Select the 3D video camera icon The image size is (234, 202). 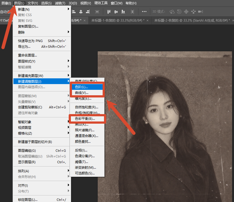[201, 12]
